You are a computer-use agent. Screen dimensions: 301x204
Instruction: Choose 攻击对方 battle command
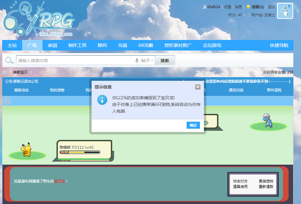click(240, 181)
